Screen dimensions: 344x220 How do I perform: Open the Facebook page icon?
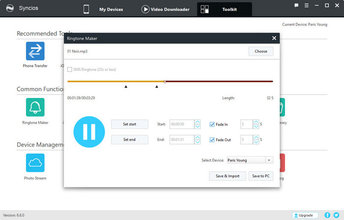[327, 215]
